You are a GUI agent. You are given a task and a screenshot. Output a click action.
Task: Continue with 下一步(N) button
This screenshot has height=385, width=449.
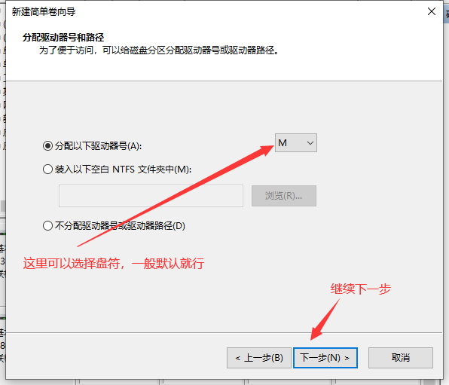pos(325,358)
